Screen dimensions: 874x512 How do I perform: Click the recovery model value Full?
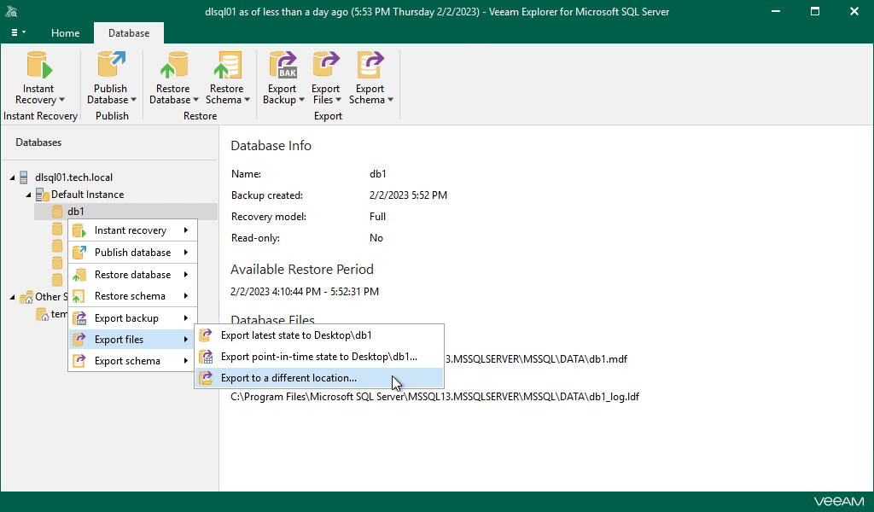[x=377, y=217]
